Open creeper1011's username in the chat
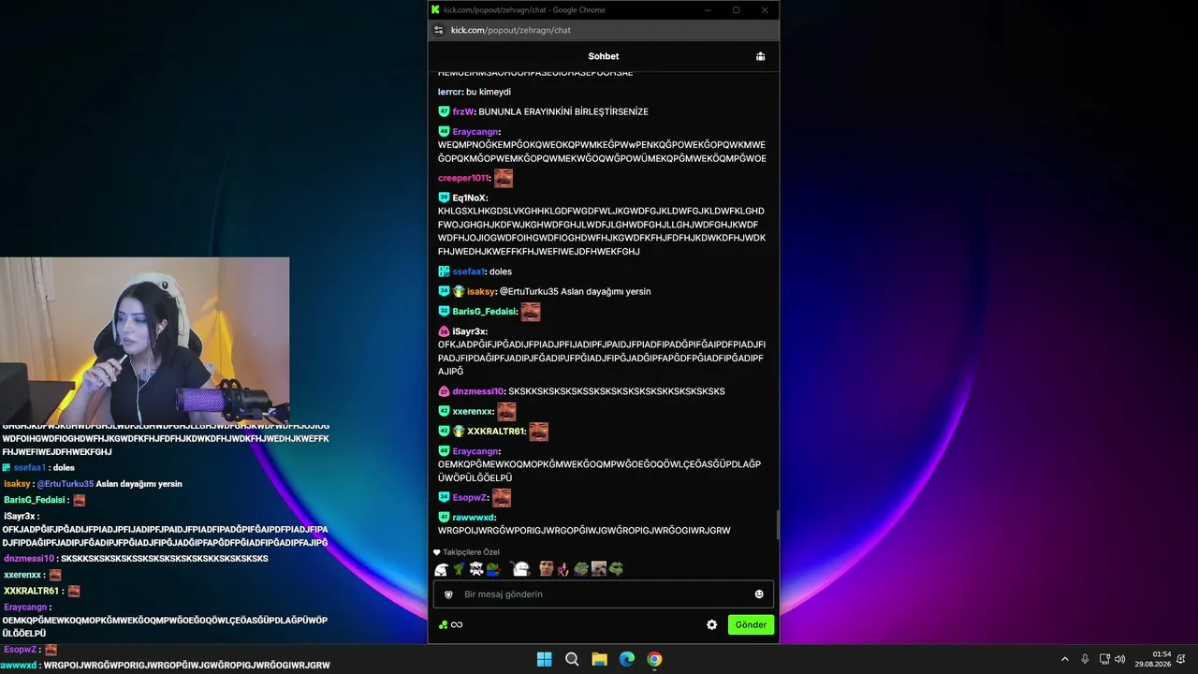The height and width of the screenshot is (674, 1198). (x=462, y=178)
